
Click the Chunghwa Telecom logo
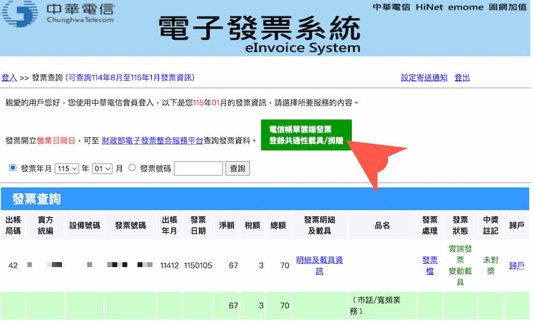click(x=58, y=14)
